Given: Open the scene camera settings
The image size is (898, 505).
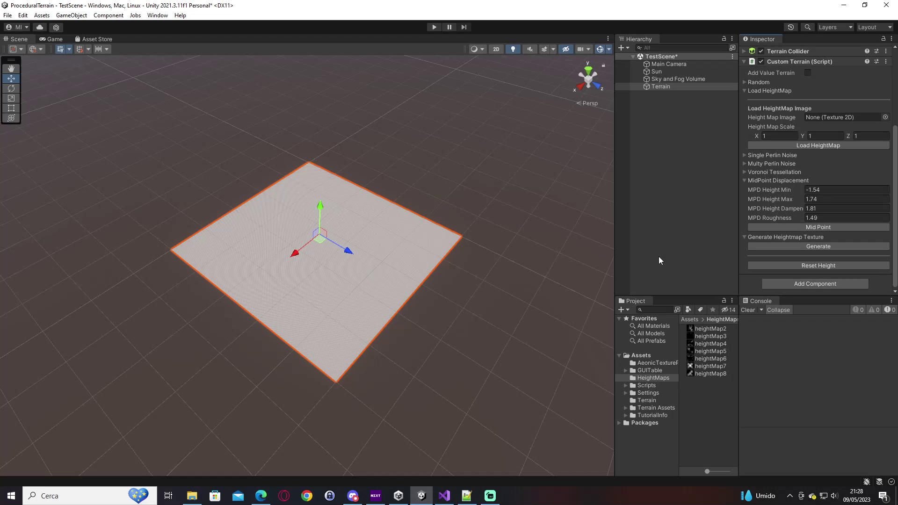Looking at the screenshot, I should coord(580,49).
